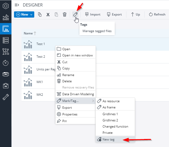This screenshot has height=147, width=169.
Task: Open the gauge dial sidebar icon
Action: [x=6, y=63]
